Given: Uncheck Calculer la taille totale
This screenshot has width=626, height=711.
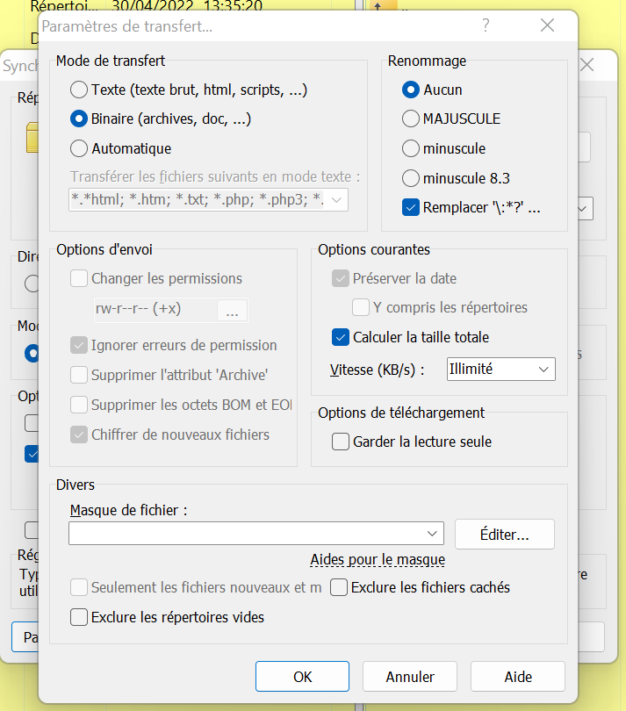Looking at the screenshot, I should [341, 337].
